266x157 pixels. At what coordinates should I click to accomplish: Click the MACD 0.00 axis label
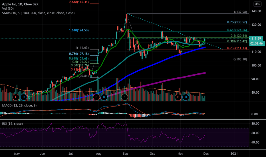255,114
